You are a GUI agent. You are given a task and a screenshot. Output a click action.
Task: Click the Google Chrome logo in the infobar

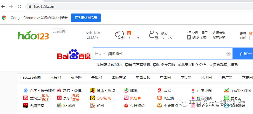tap(4, 18)
